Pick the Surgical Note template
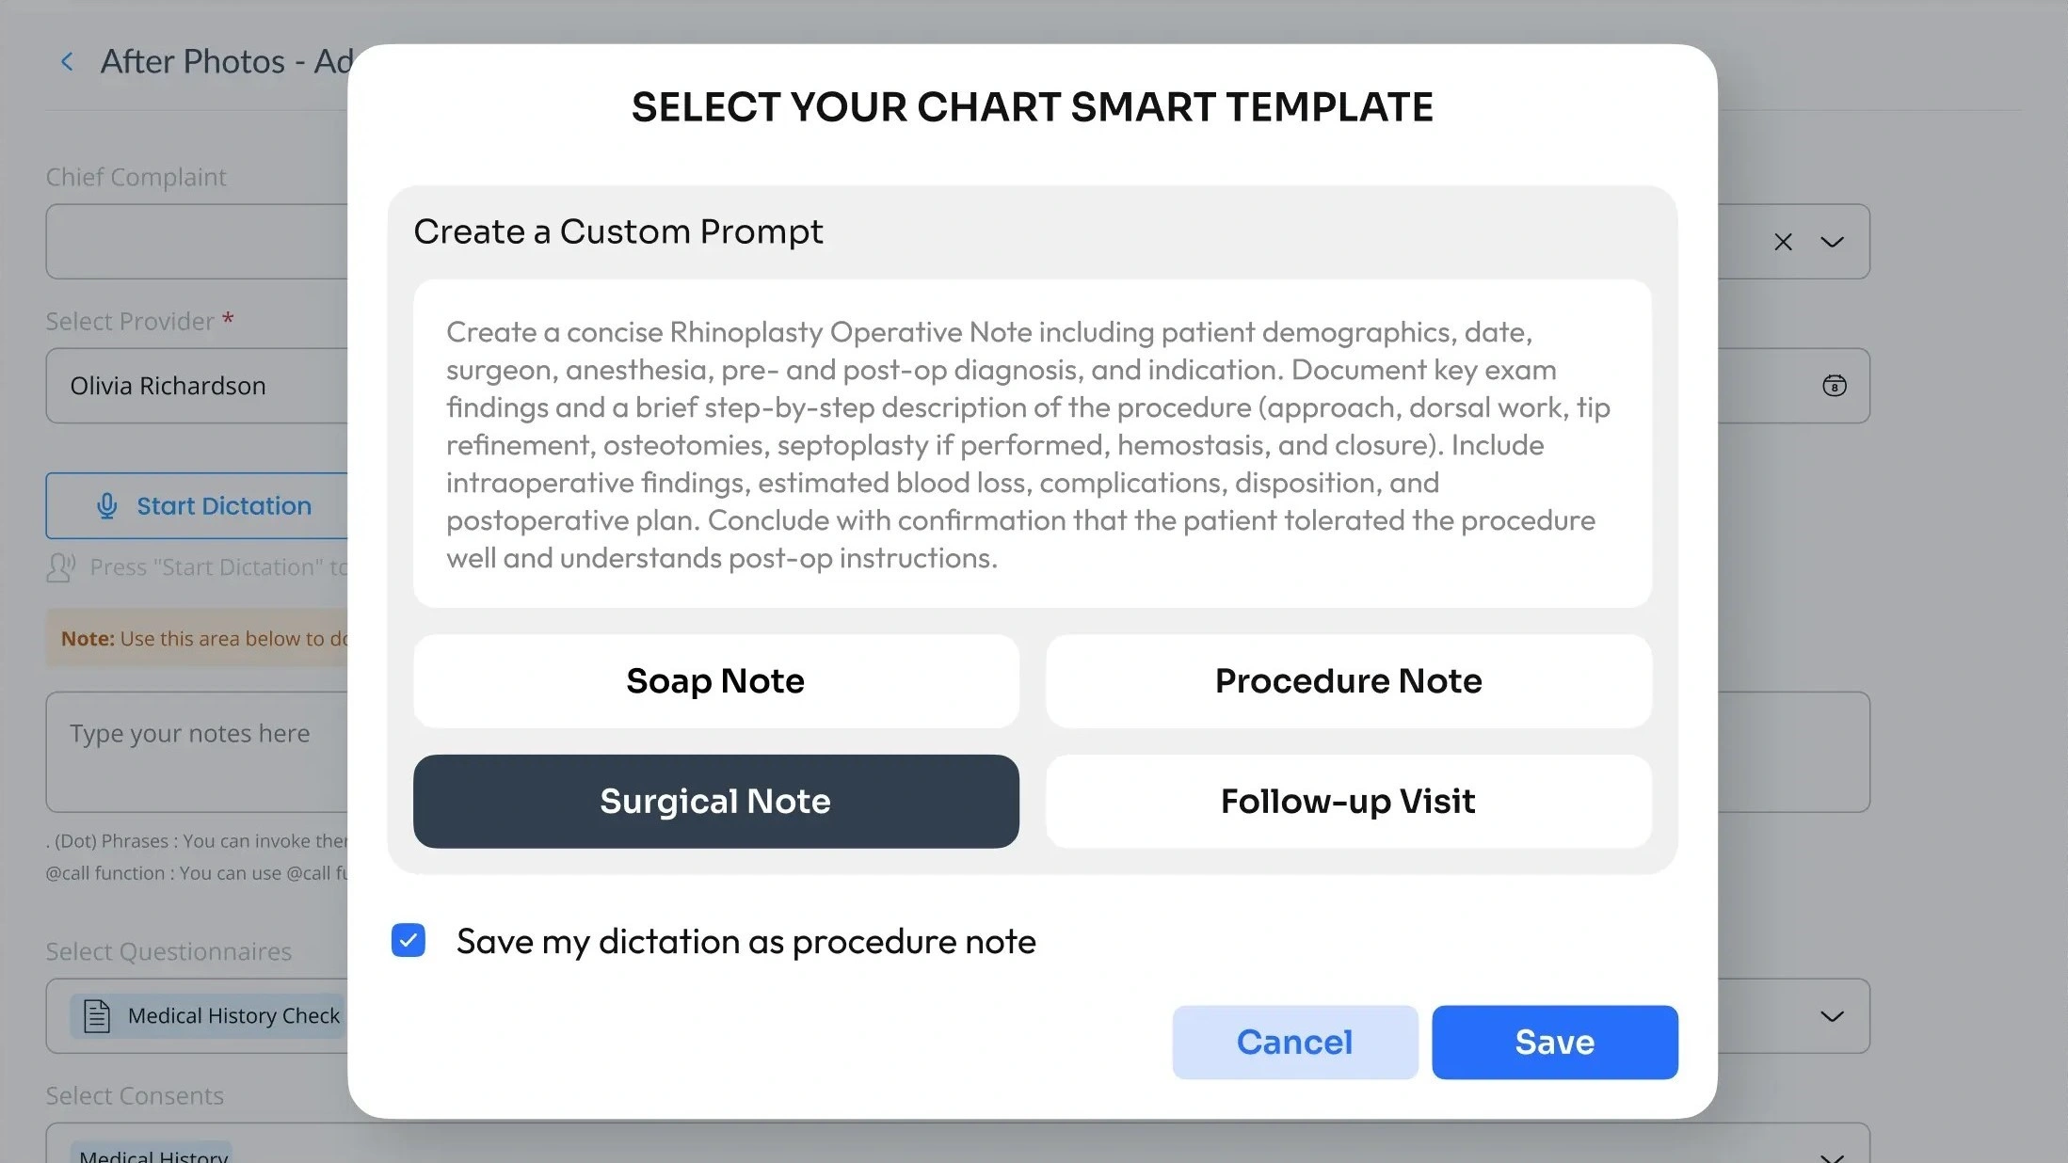This screenshot has width=2068, height=1163. 715,802
